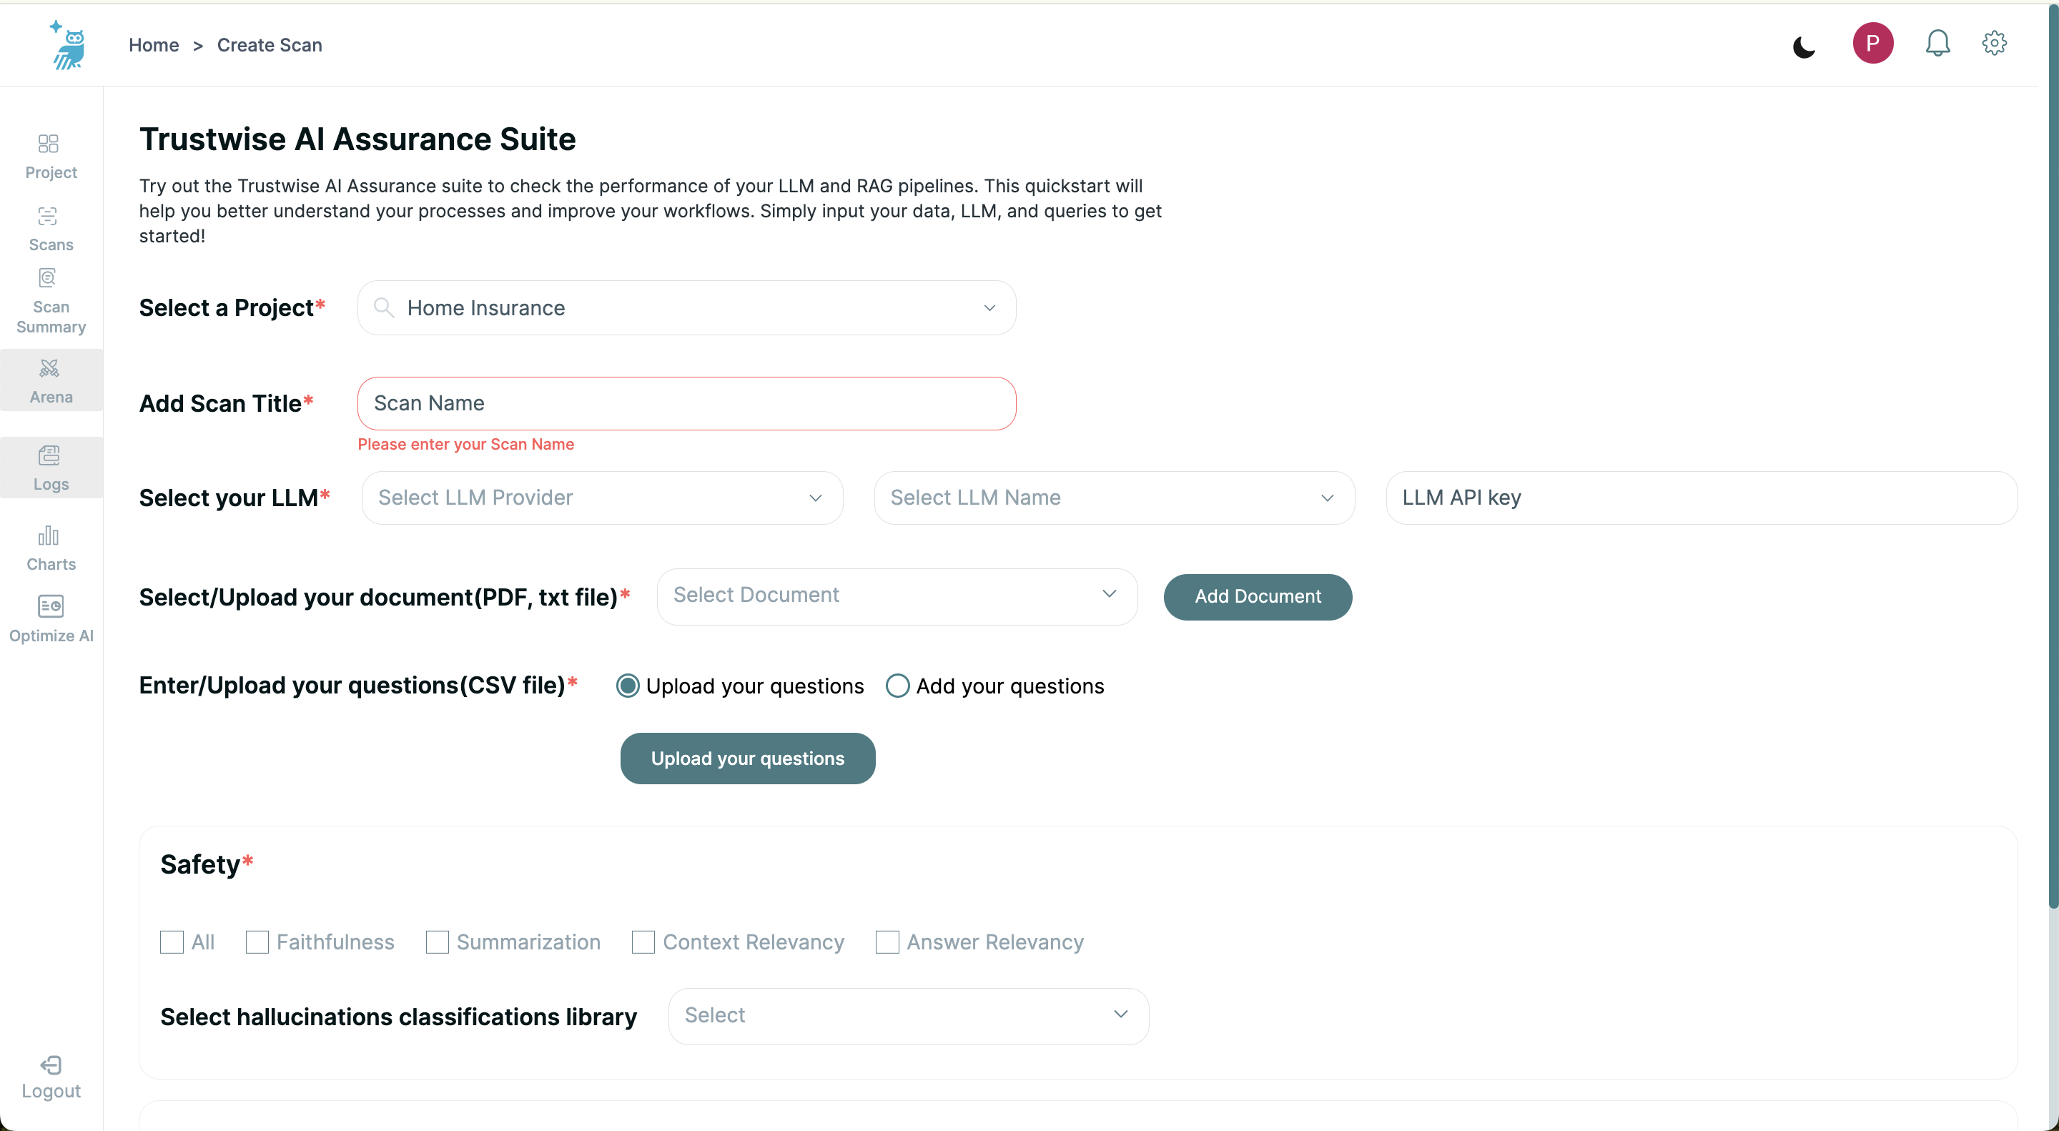
Task: Focus the Scan Name input field
Action: (686, 402)
